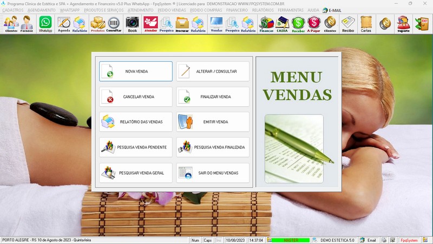
Task: Open the Vendas monitor icon
Action: [216, 24]
